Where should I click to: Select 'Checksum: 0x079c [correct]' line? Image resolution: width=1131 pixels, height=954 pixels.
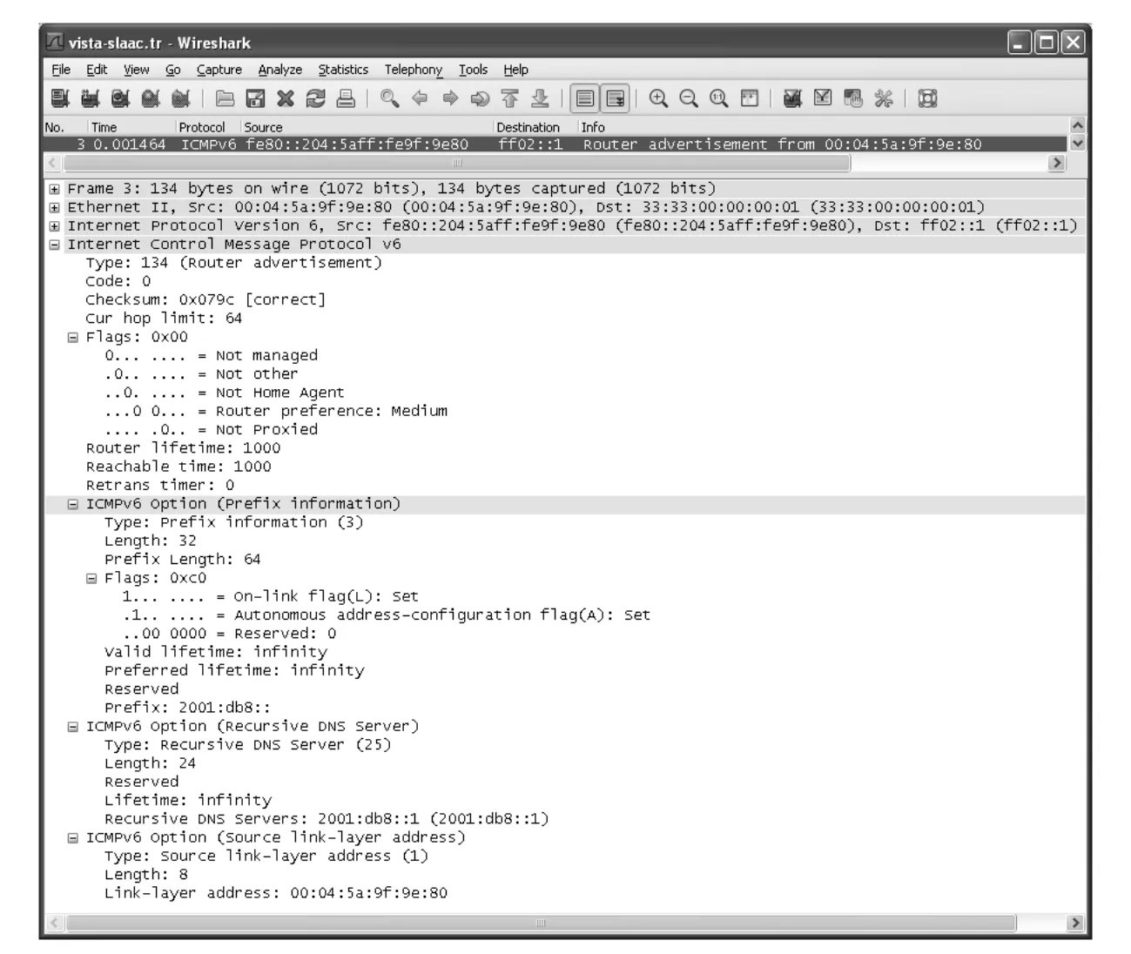205,300
